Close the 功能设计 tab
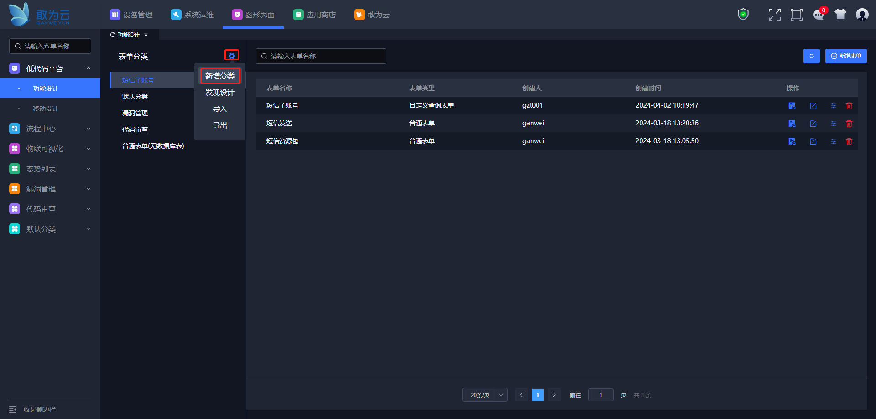The height and width of the screenshot is (419, 876). [146, 35]
